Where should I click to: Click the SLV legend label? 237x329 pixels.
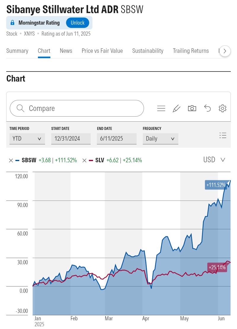pos(100,160)
